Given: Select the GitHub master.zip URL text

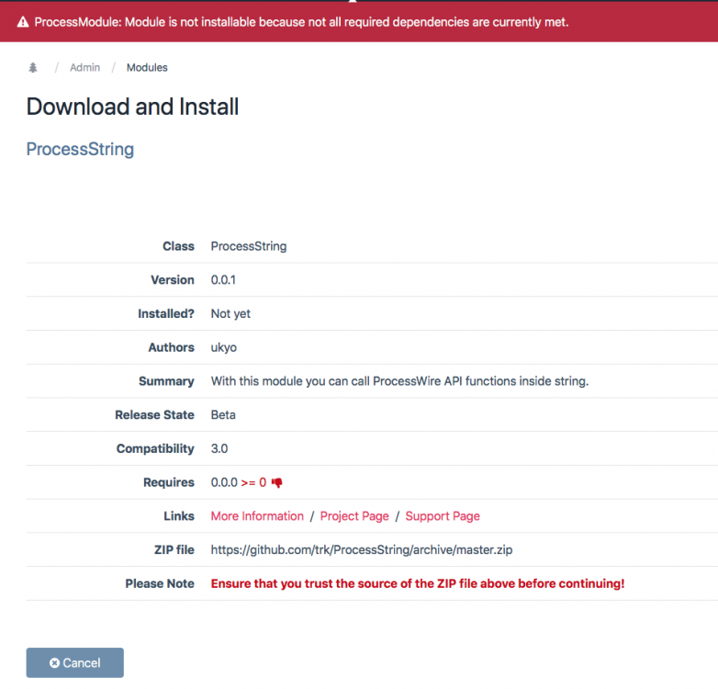Looking at the screenshot, I should click(366, 549).
